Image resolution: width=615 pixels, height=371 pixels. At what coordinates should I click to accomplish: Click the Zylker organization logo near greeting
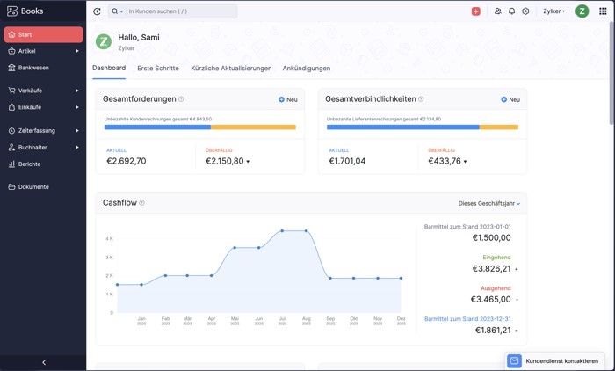[104, 41]
